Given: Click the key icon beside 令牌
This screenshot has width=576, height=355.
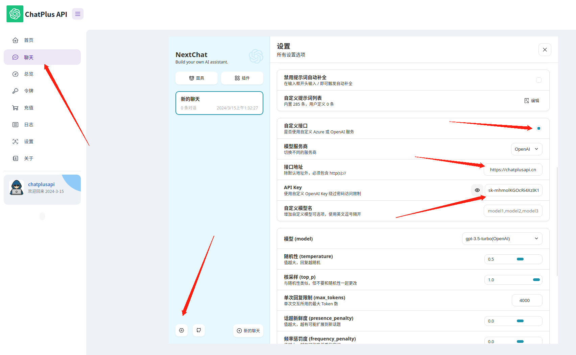Looking at the screenshot, I should tap(15, 91).
